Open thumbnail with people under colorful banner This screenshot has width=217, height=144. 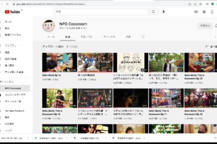[95, 98]
